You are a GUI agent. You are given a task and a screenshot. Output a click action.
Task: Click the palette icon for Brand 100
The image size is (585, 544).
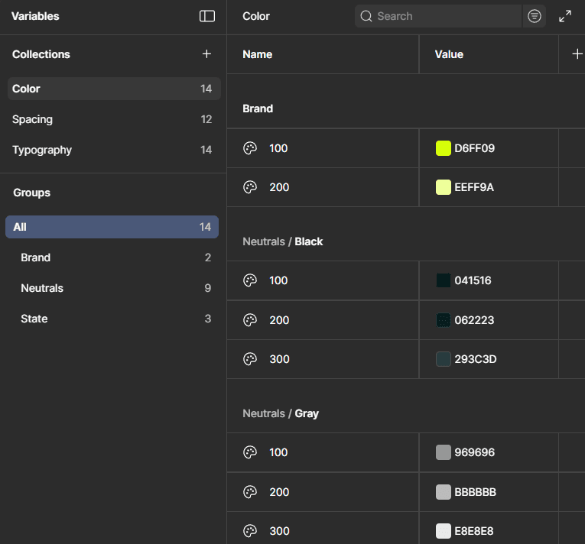250,148
